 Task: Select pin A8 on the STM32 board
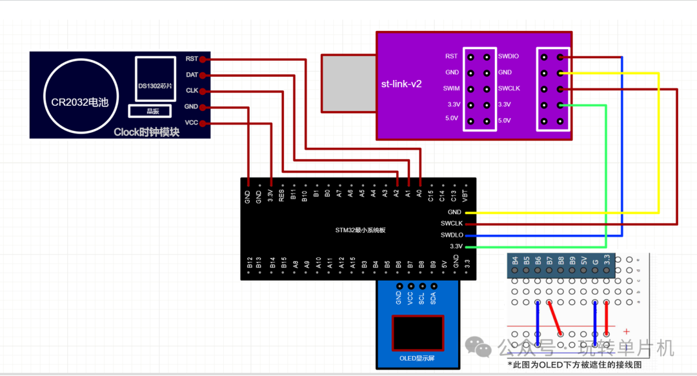point(296,264)
